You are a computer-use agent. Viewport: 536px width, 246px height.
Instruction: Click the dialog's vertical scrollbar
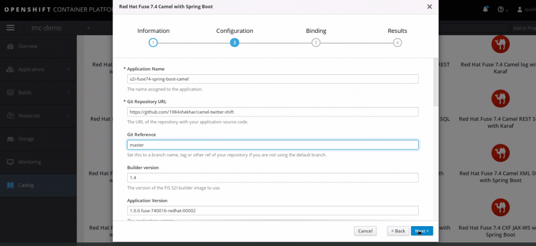[x=435, y=84]
